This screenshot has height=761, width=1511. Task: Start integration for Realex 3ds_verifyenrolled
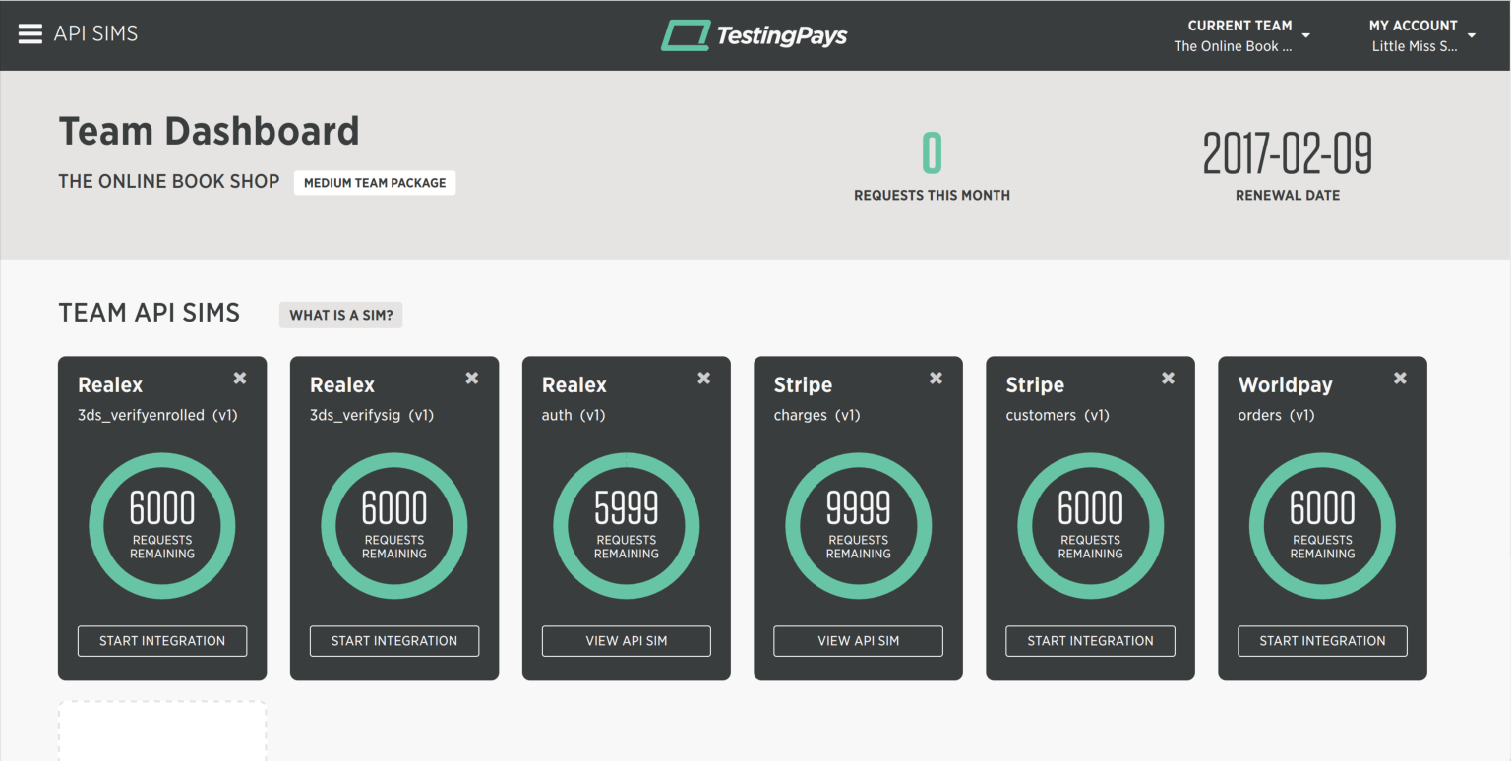coord(162,641)
